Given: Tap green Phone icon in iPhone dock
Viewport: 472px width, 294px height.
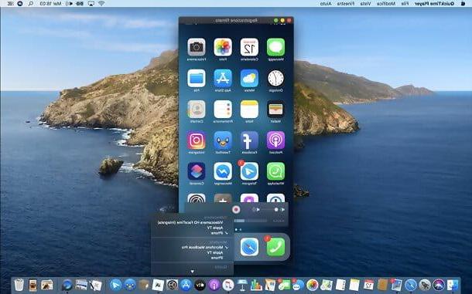Looking at the screenshot, I should [x=275, y=247].
